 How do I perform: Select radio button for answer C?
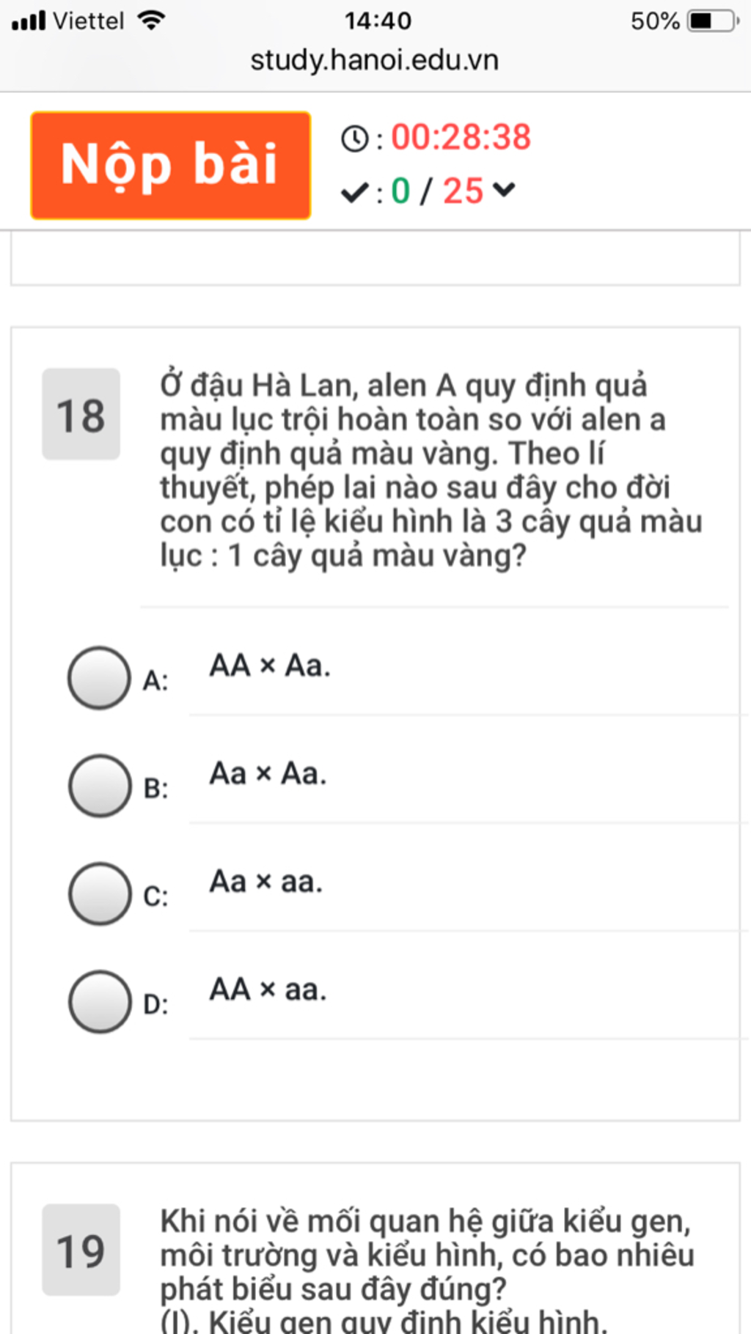point(99,893)
